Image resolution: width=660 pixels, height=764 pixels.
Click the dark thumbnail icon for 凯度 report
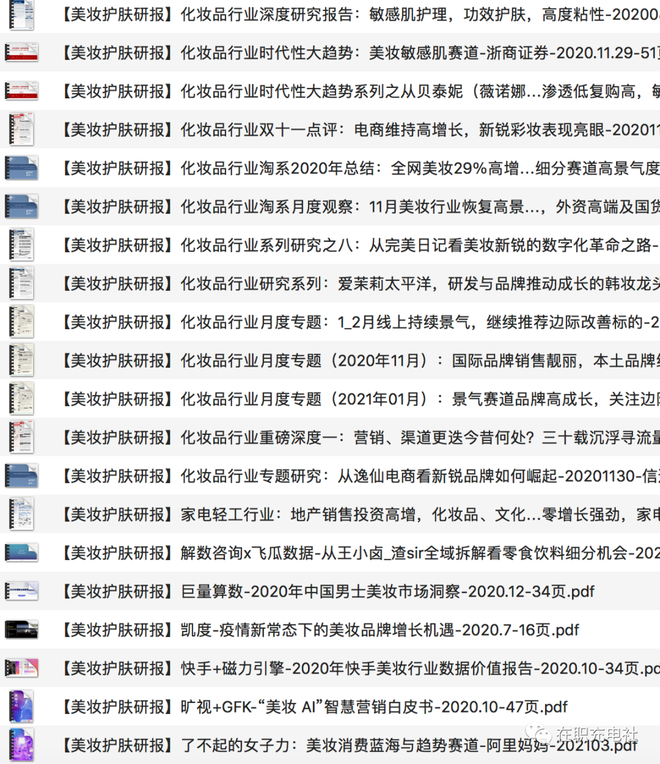[21, 630]
